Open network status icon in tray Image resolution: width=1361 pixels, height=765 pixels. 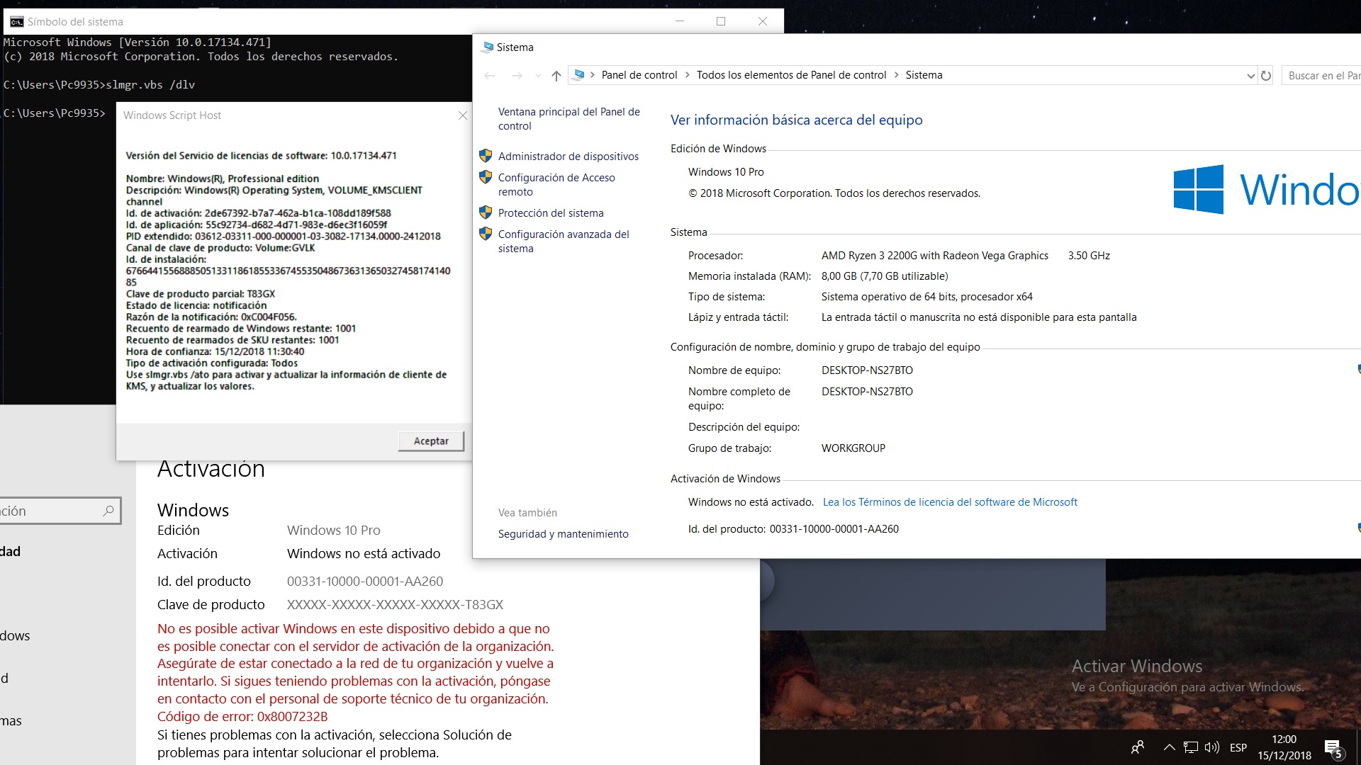[1191, 747]
